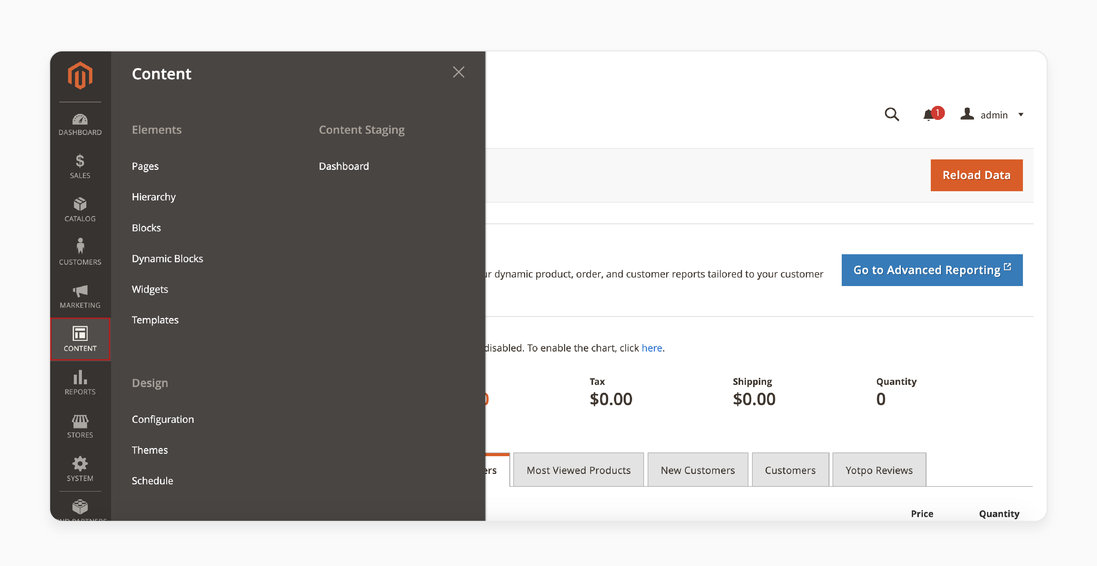The width and height of the screenshot is (1097, 566).
Task: Click the Price column header
Action: click(x=922, y=514)
